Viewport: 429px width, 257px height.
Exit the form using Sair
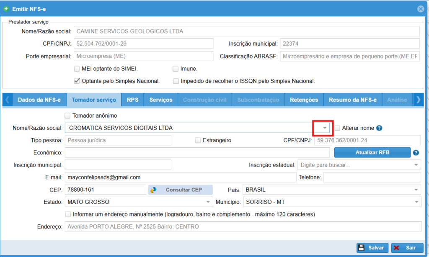click(x=407, y=248)
